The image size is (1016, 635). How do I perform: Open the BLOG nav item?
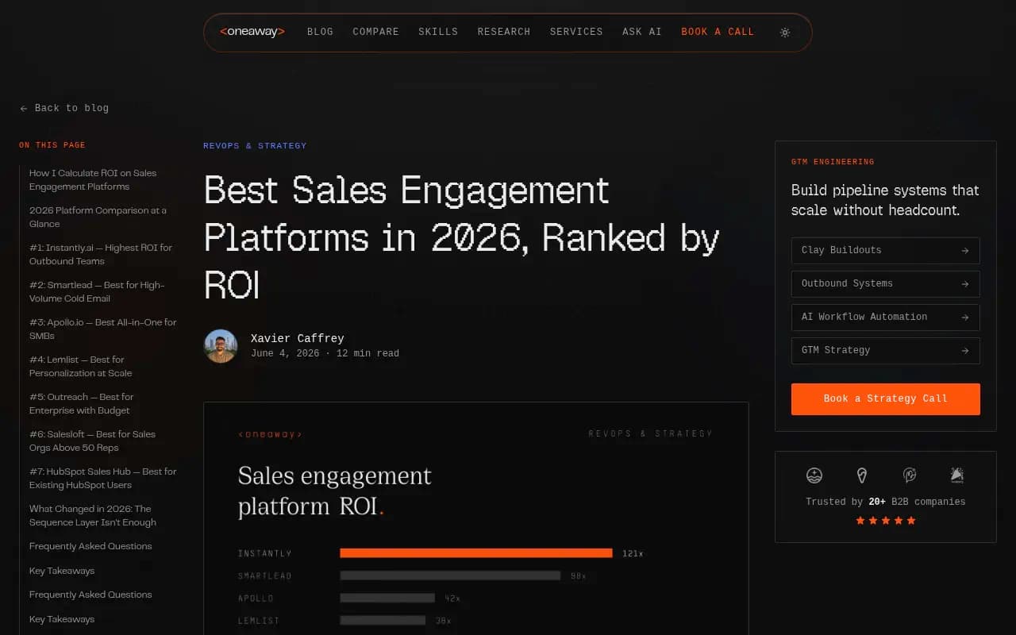click(320, 32)
